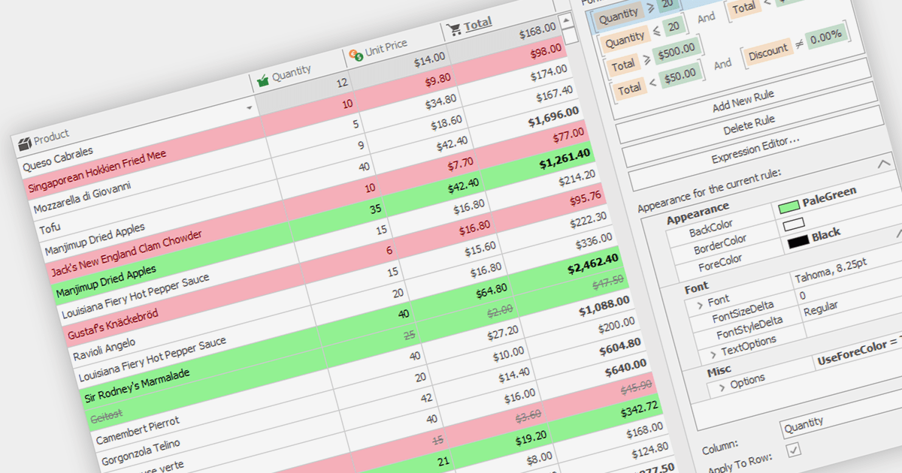The height and width of the screenshot is (473, 902).
Task: Select the BorderColor property row label
Action: pyautogui.click(x=720, y=244)
